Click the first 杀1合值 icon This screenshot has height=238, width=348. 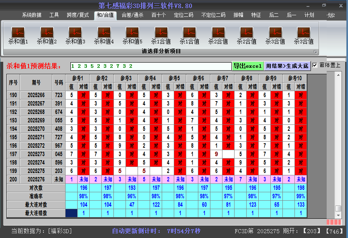click(161, 34)
